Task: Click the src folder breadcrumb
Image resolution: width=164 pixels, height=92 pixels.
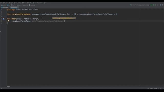Action: click(9, 5)
